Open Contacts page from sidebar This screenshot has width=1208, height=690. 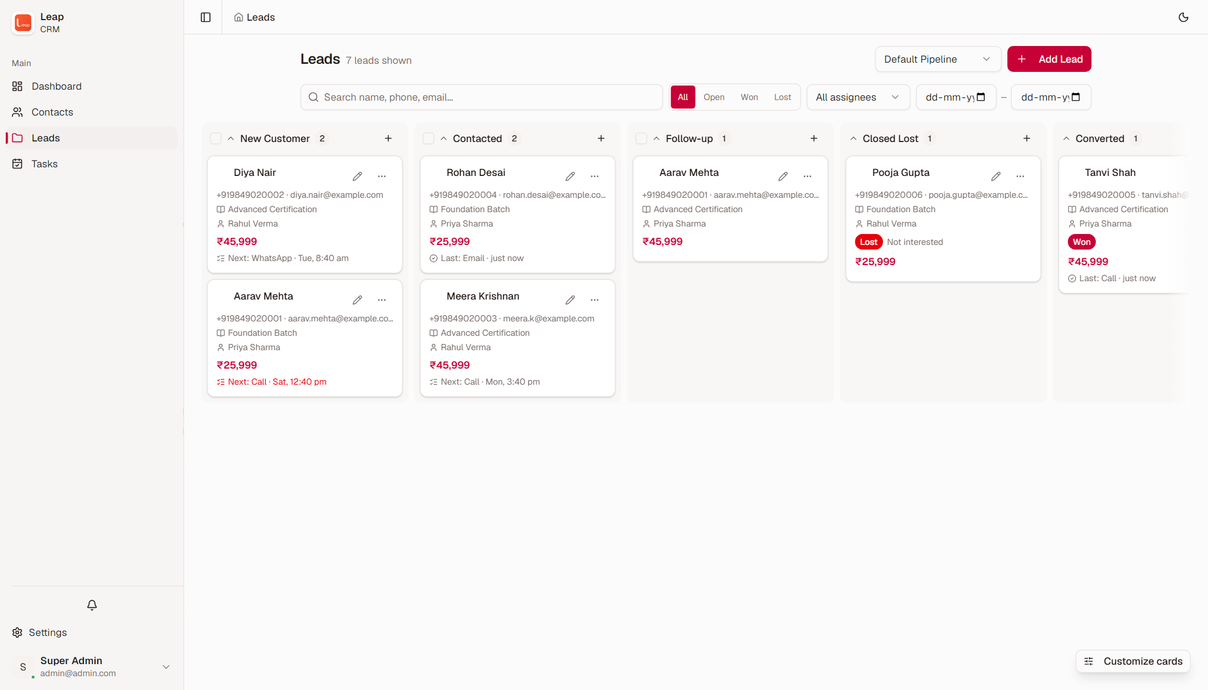pos(92,112)
